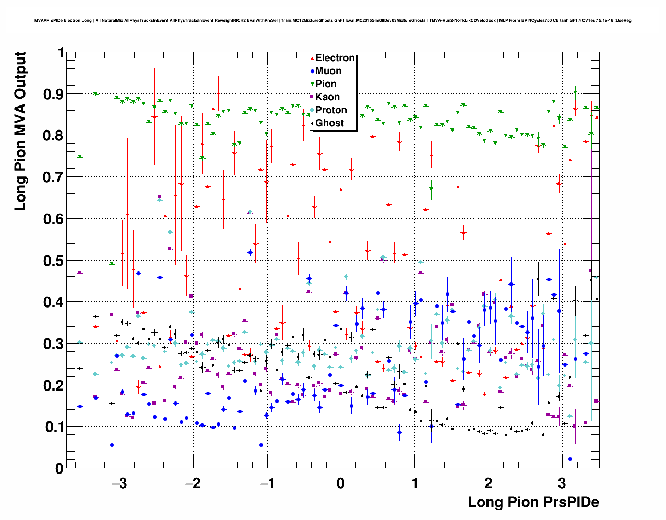
Task: Click the 'Long Pion MVA Output' y-axis title
Action: [x=20, y=132]
